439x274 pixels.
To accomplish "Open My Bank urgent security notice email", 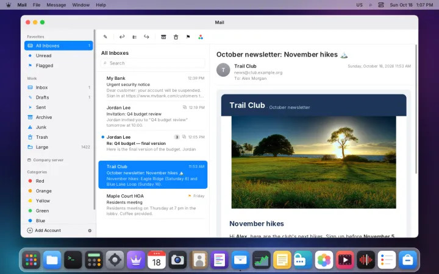I will click(x=153, y=86).
